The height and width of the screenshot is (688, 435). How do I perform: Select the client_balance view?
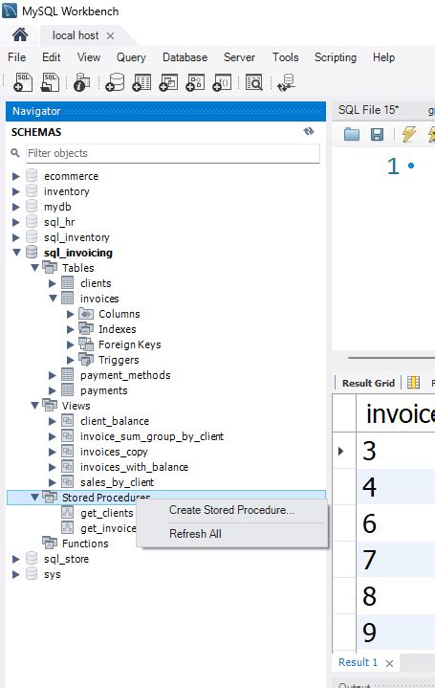click(x=115, y=421)
